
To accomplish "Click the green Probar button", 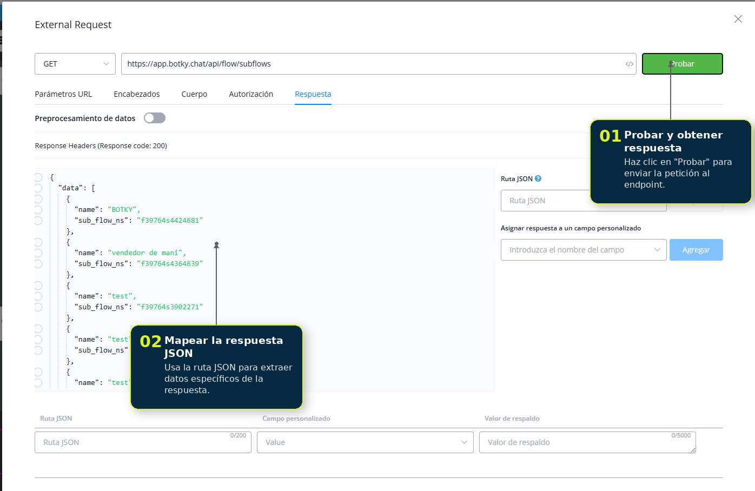I will (x=683, y=64).
